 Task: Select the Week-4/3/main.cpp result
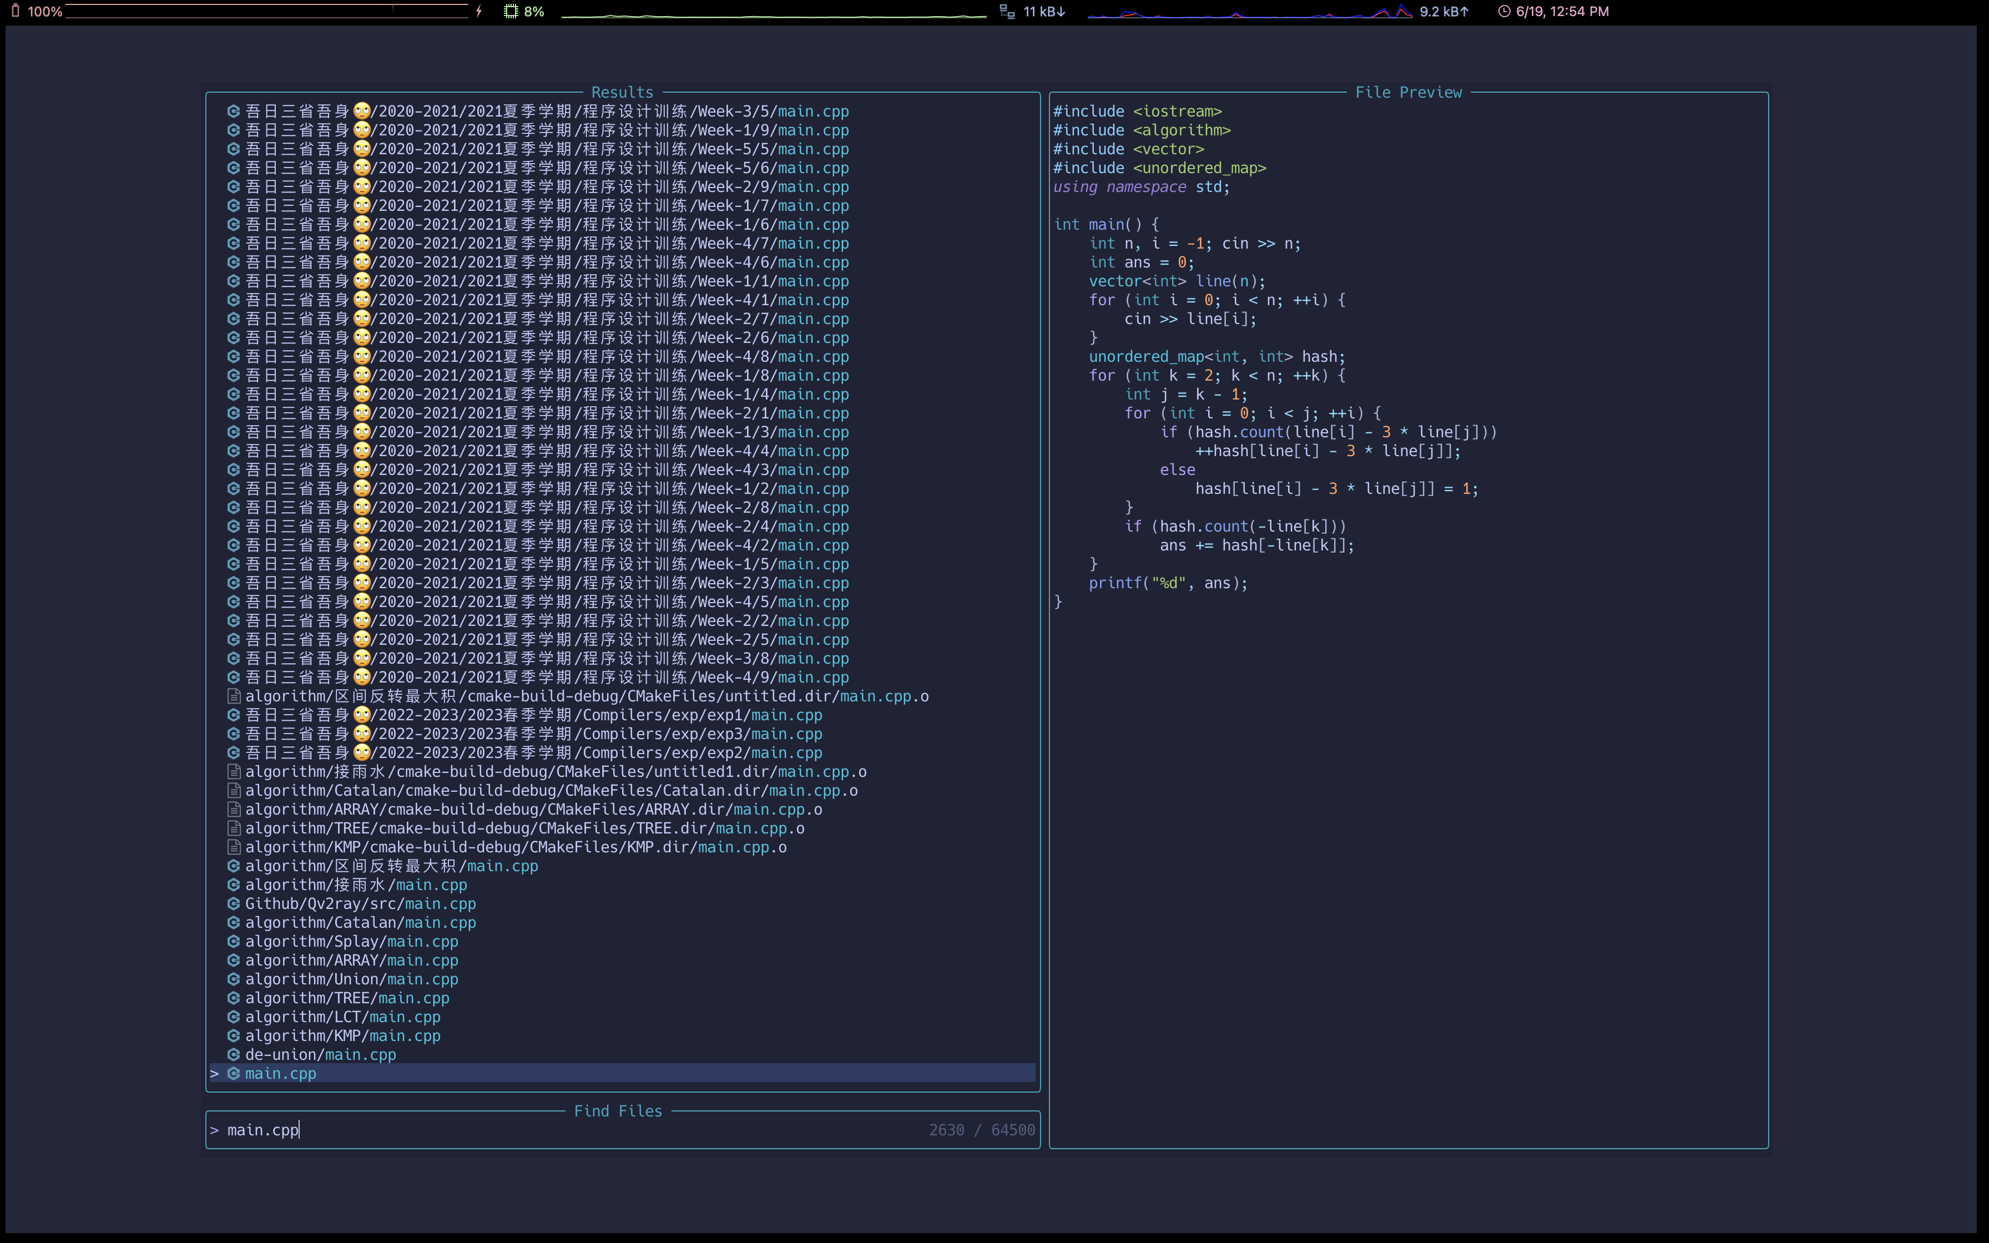pyautogui.click(x=623, y=470)
